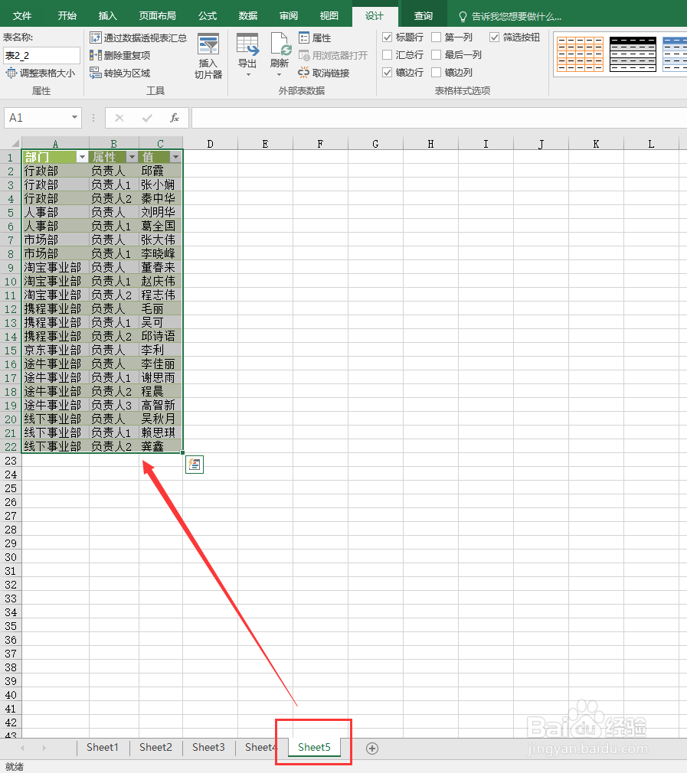This screenshot has width=687, height=773.
Task: Switch to Data (数据) tab
Action: (248, 16)
